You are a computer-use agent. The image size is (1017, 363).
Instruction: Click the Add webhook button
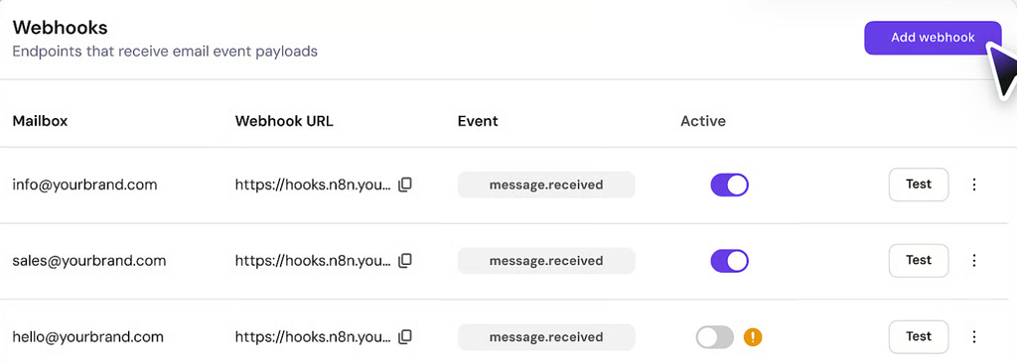tap(932, 38)
